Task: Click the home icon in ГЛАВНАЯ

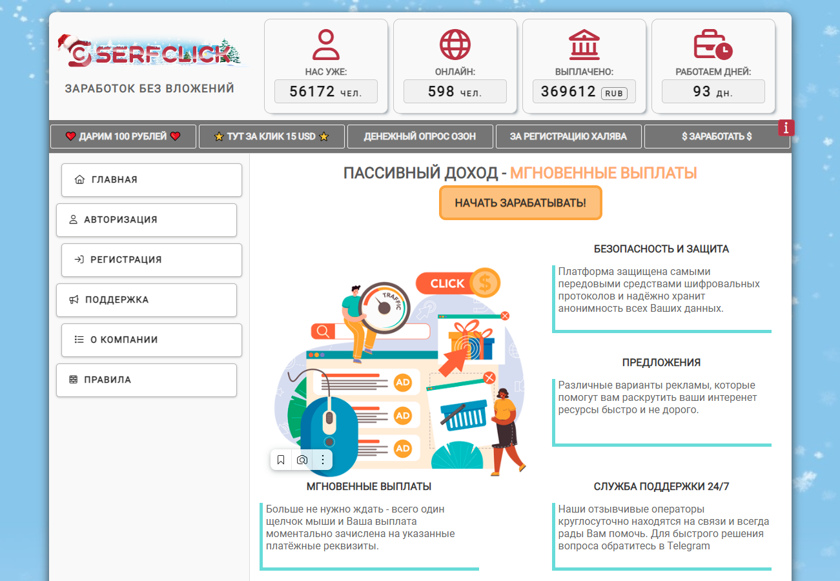Action: [80, 179]
